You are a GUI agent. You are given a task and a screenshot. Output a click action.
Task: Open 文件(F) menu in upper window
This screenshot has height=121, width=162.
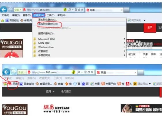[5, 15]
